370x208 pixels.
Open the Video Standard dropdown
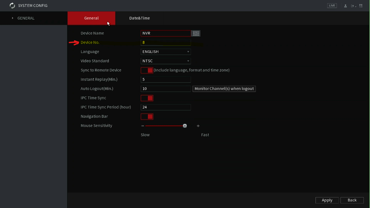166,61
